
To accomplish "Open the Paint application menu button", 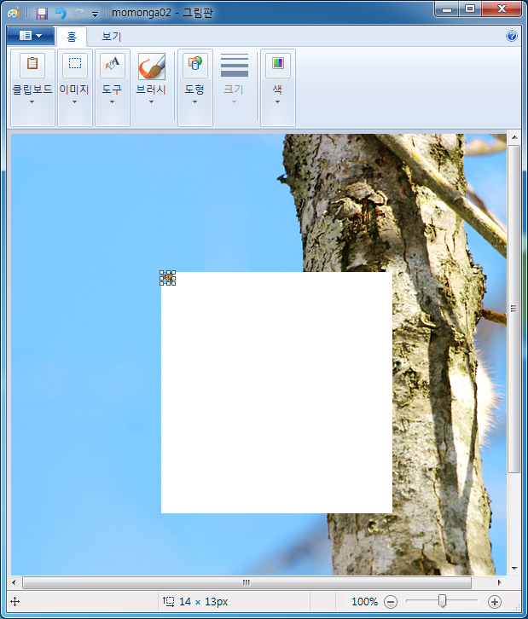I will (x=31, y=36).
